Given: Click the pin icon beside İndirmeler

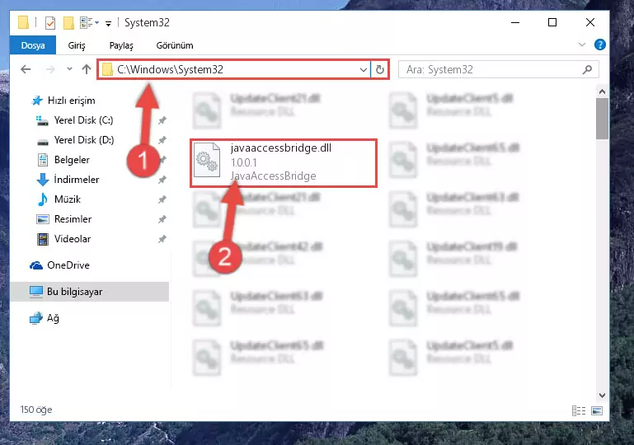Looking at the screenshot, I should coord(162,180).
